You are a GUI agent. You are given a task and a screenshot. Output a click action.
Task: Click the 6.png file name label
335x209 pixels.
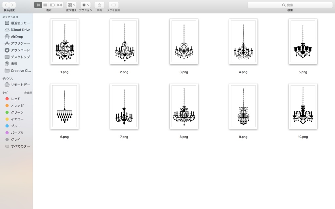pos(64,137)
